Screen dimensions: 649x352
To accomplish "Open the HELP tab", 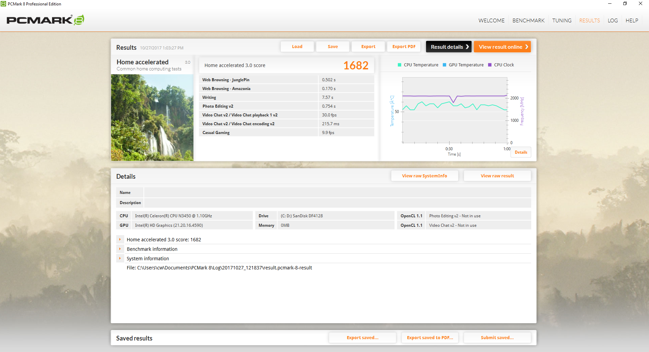I will coord(632,21).
